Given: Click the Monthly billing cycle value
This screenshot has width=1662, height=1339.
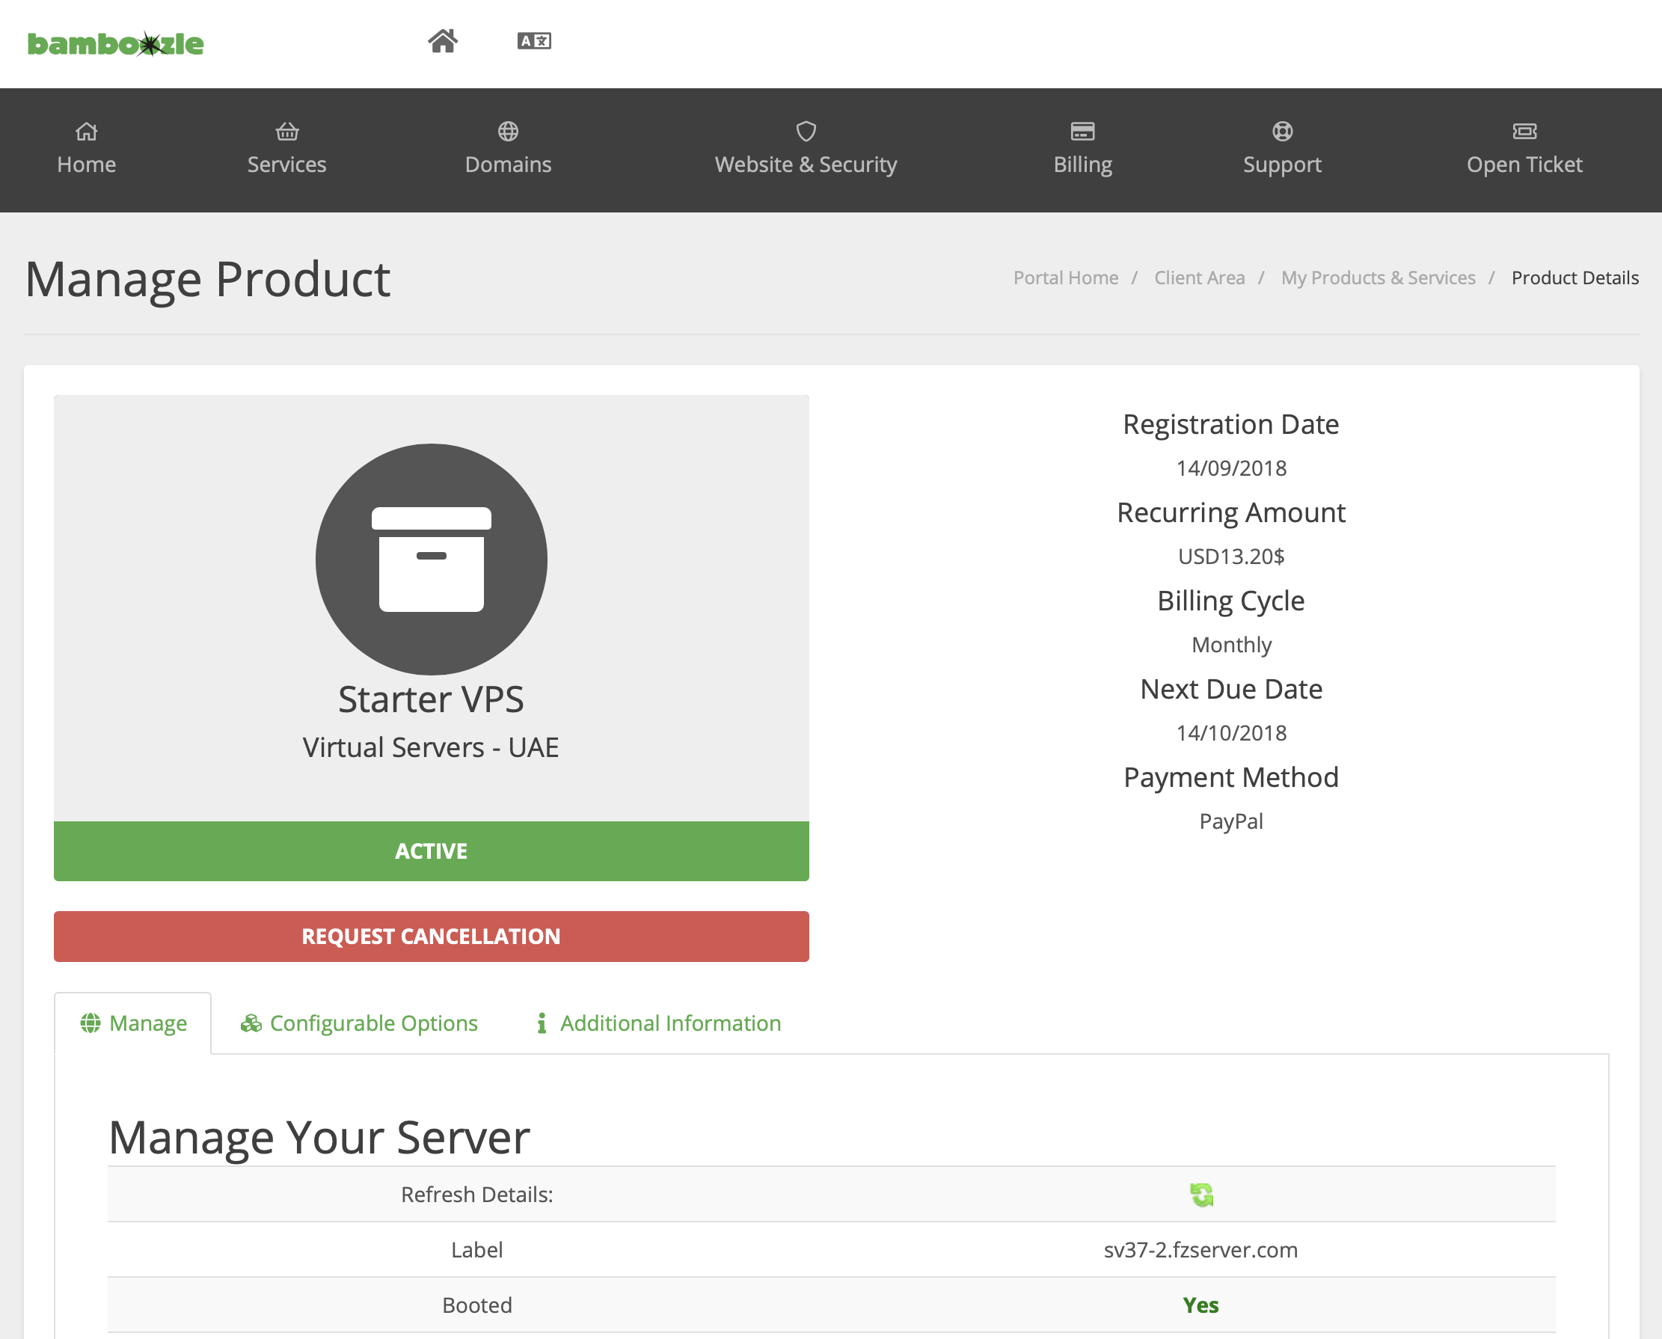Looking at the screenshot, I should 1231,645.
